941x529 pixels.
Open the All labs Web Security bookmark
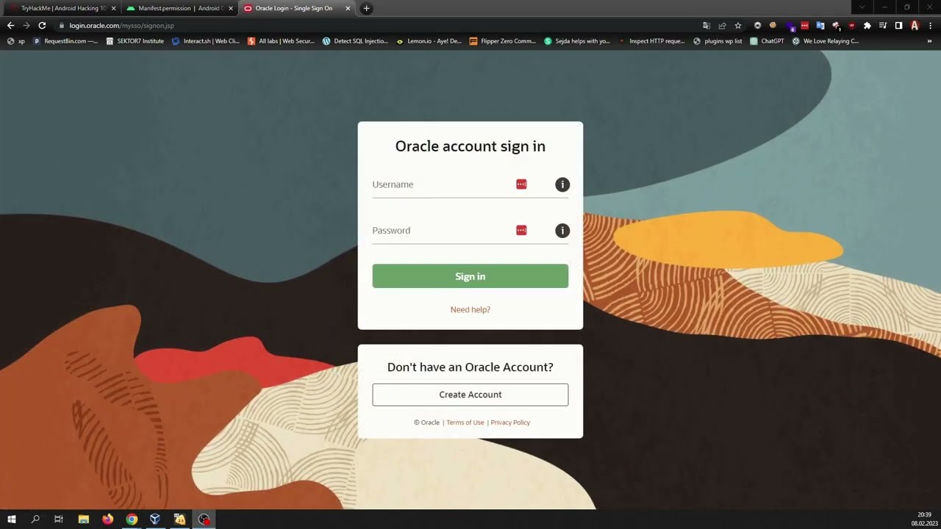click(x=281, y=41)
